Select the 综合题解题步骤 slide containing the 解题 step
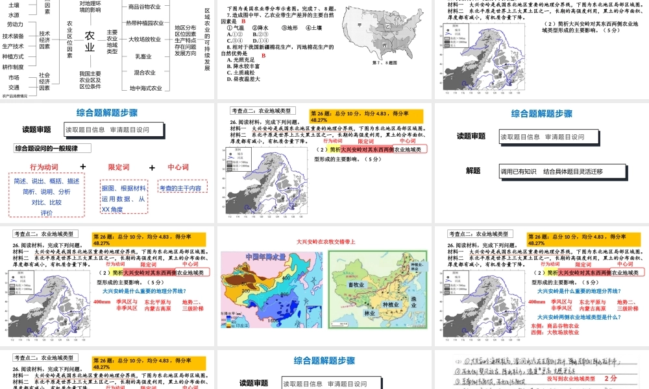 (542, 163)
